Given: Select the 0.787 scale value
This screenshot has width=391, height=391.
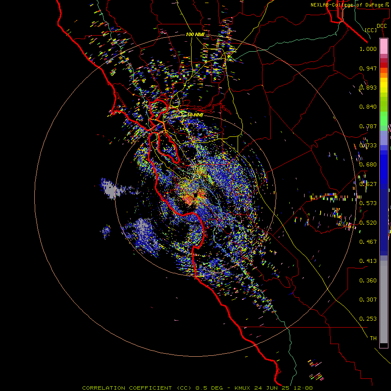Looking at the screenshot, I should pos(368,126).
